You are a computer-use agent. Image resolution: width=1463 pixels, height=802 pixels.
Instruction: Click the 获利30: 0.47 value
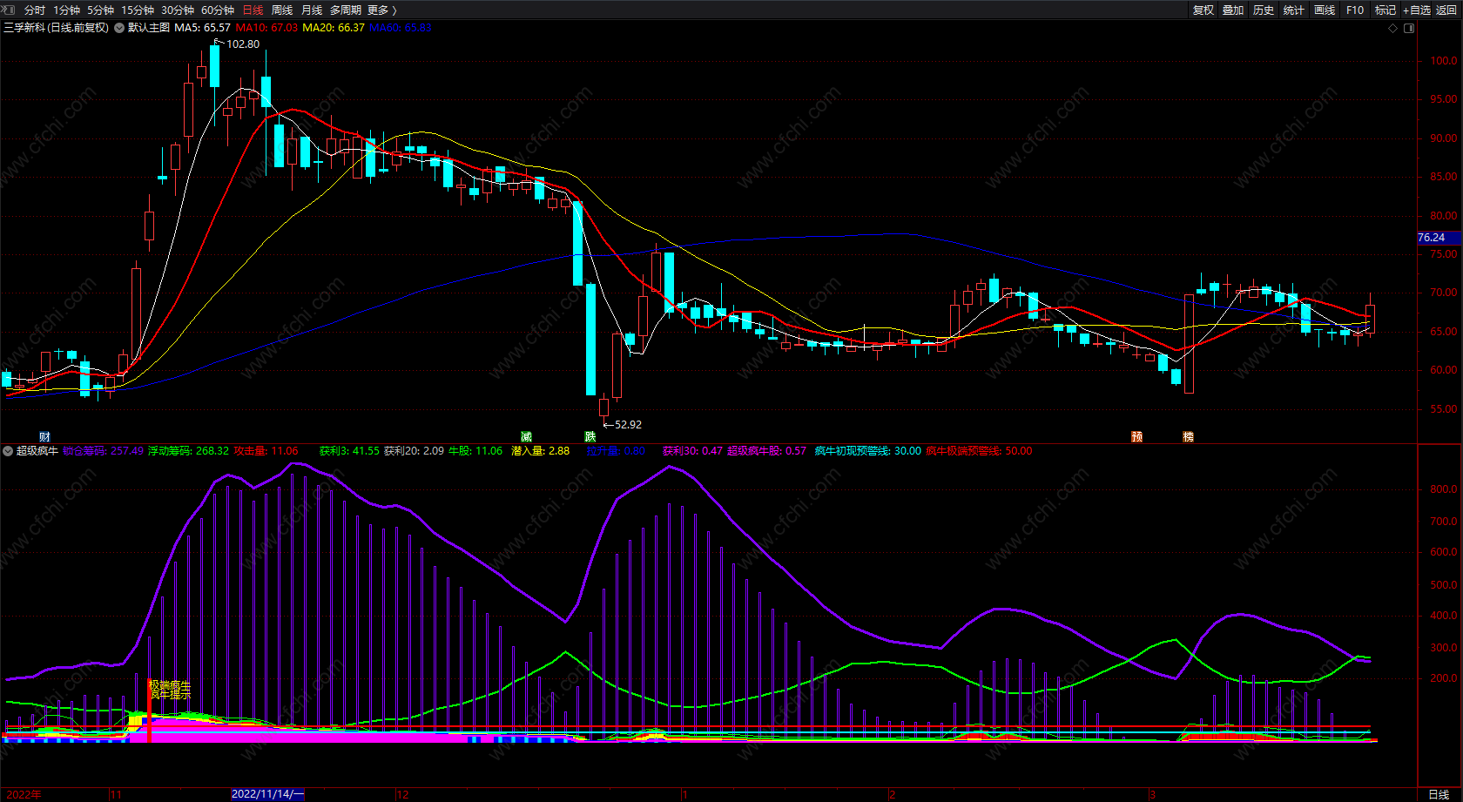pos(692,451)
